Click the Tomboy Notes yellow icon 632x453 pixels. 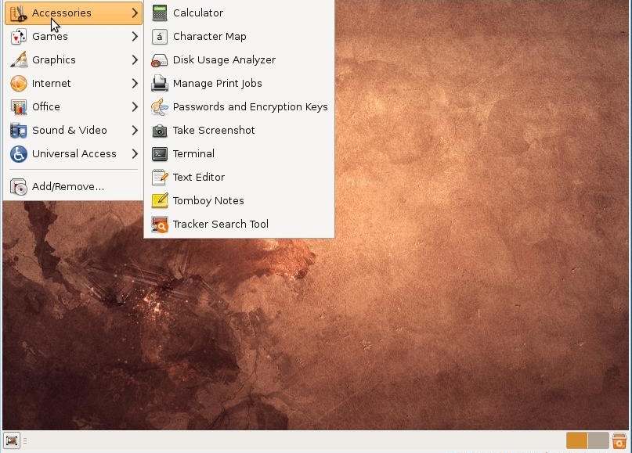[x=160, y=200]
